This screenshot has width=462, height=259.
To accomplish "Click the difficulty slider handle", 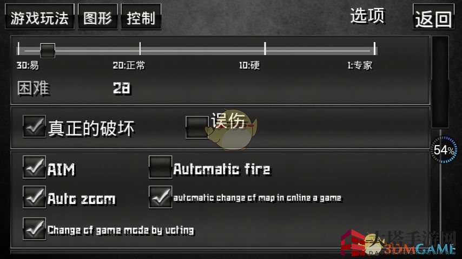I will 48,50.
